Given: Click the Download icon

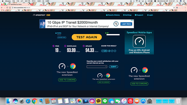Looking at the screenshot, I should 65,46.
